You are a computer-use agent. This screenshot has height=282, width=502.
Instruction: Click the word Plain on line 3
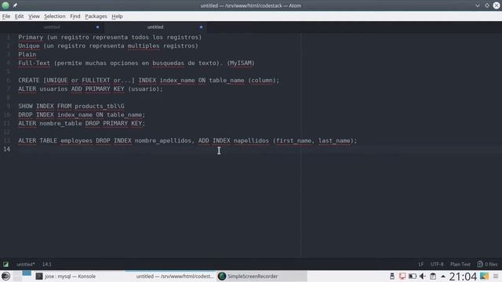(27, 55)
